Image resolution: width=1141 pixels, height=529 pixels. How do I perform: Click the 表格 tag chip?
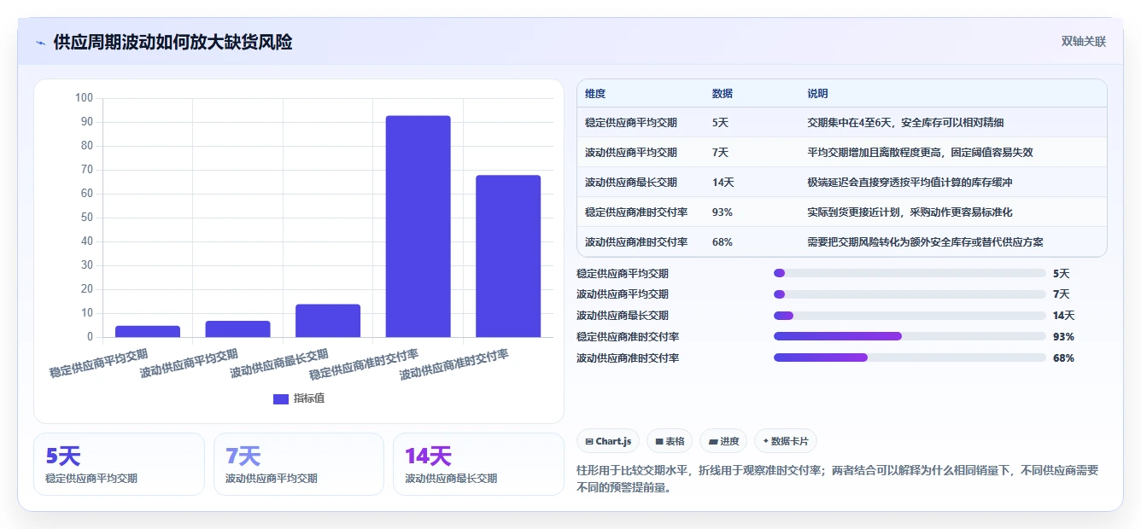pos(670,441)
